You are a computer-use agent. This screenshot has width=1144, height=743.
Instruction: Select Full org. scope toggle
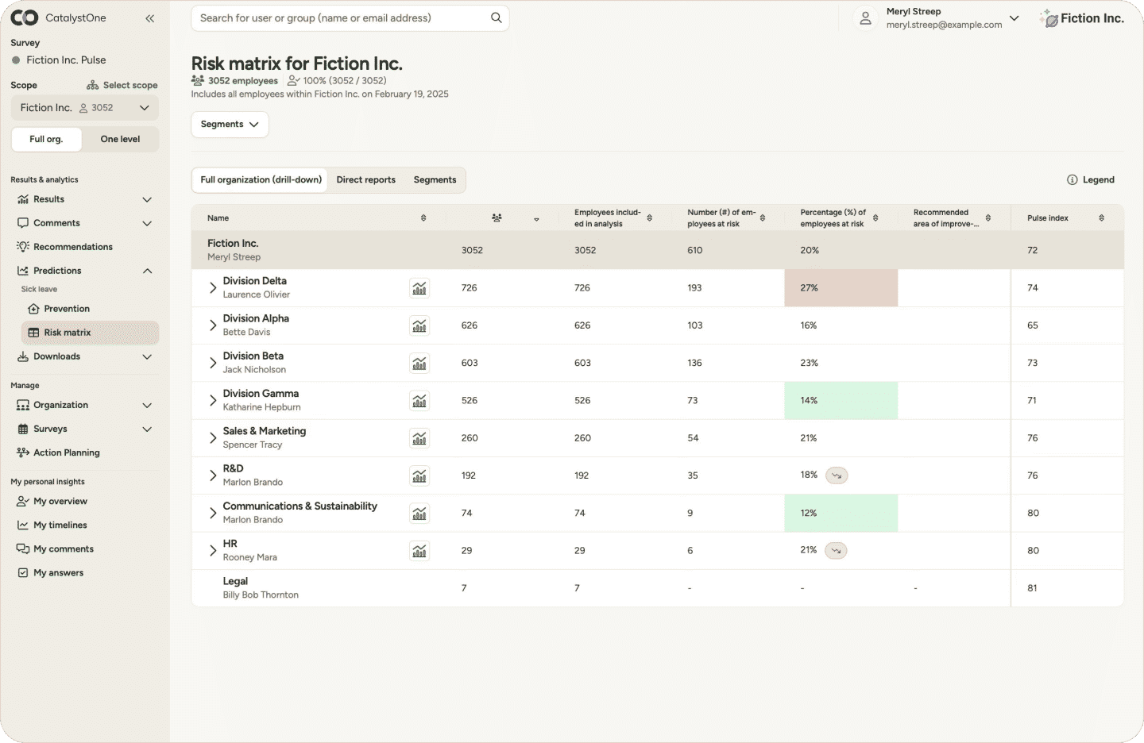(47, 140)
